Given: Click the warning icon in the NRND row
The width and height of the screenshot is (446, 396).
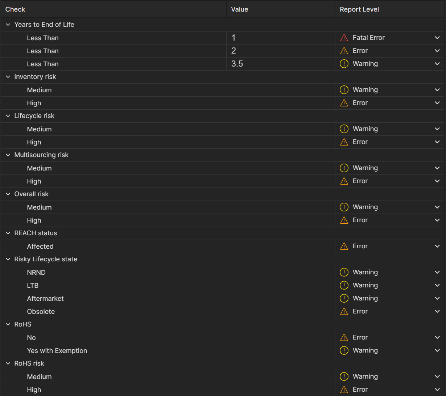Looking at the screenshot, I should [x=344, y=272].
